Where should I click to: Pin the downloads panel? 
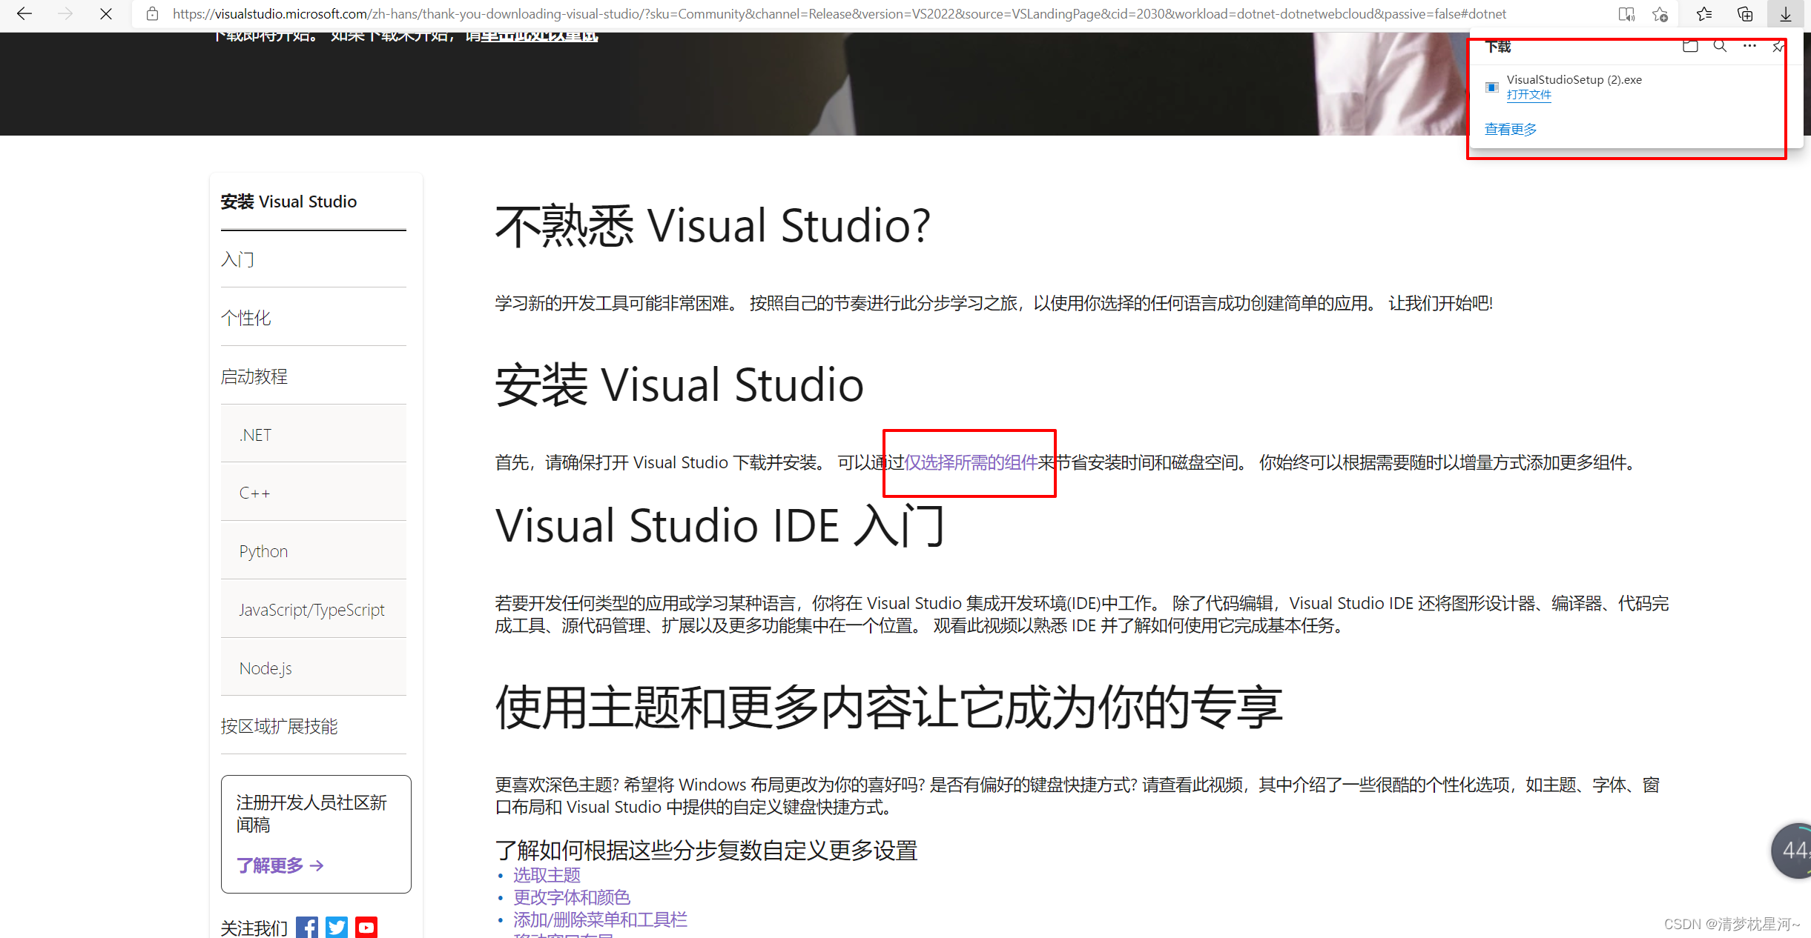click(x=1778, y=47)
